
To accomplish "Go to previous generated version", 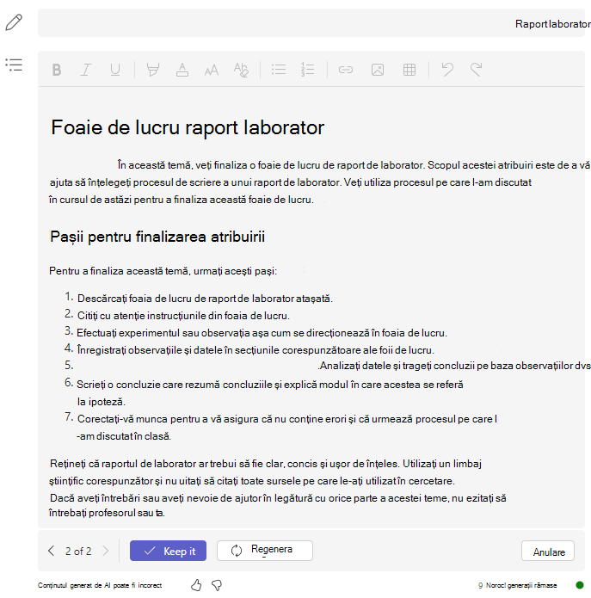I will [51, 551].
